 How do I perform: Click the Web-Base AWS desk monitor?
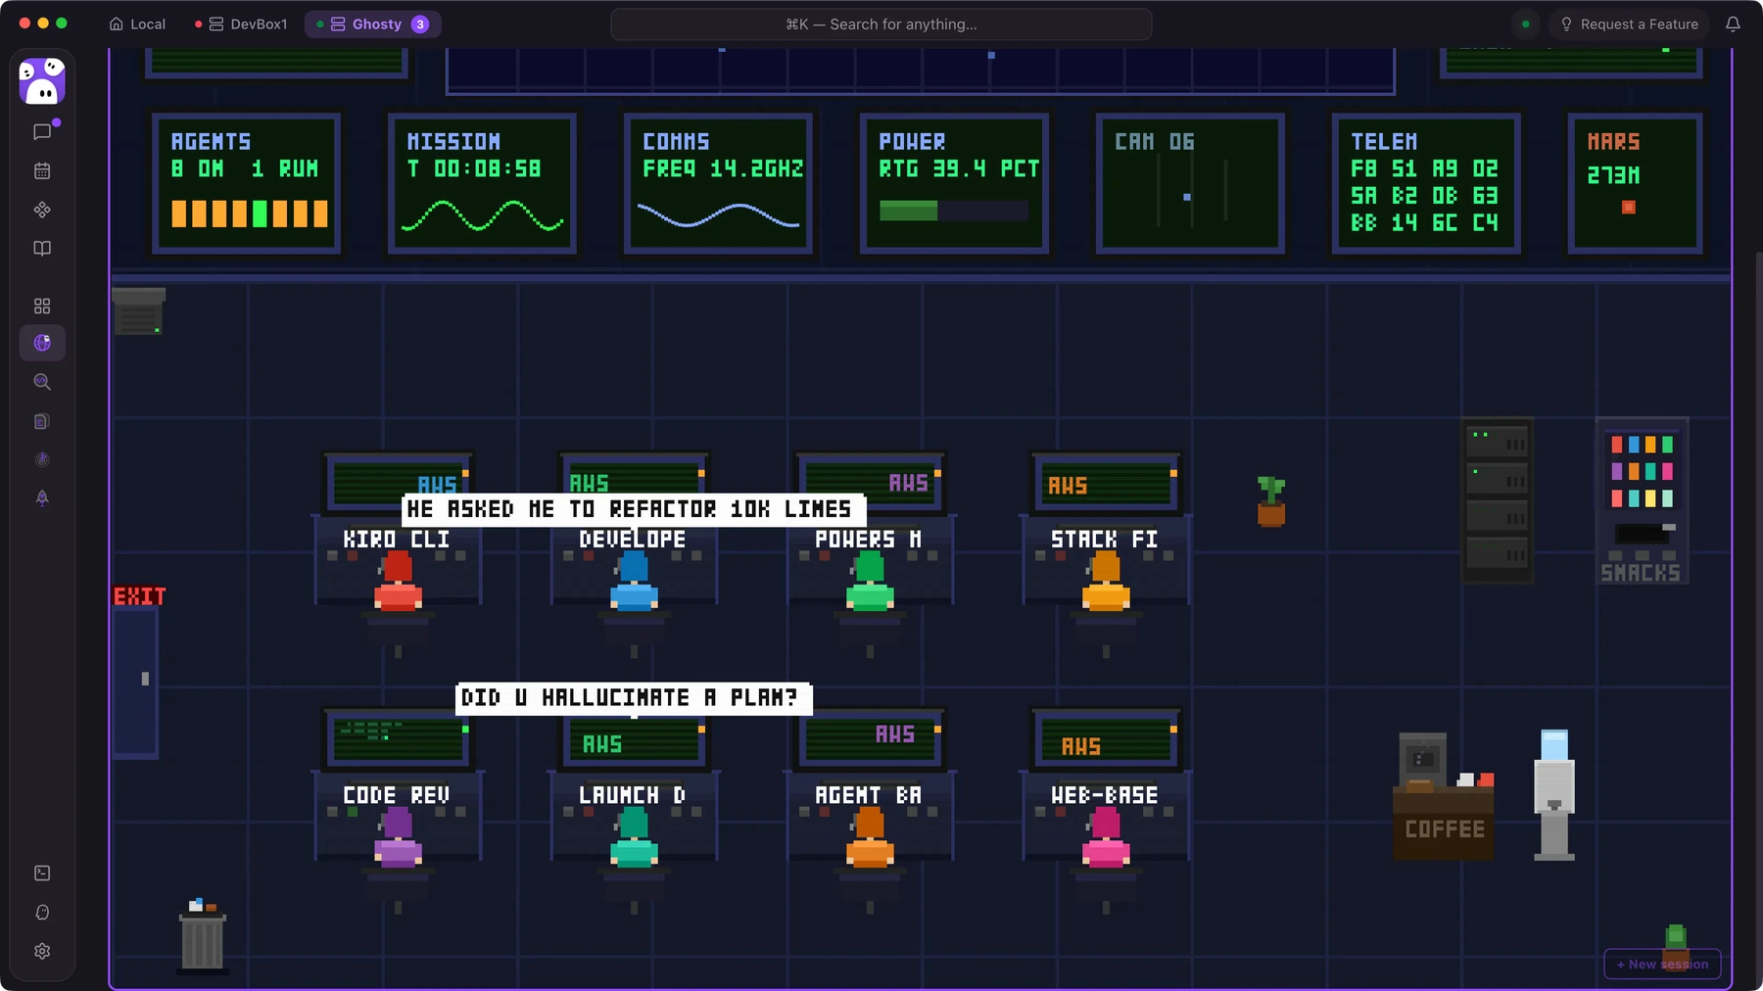1106,741
